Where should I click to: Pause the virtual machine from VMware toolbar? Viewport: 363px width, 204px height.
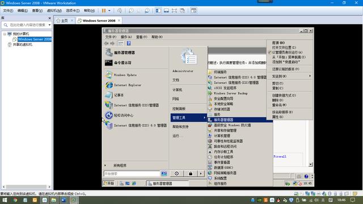click(x=104, y=11)
